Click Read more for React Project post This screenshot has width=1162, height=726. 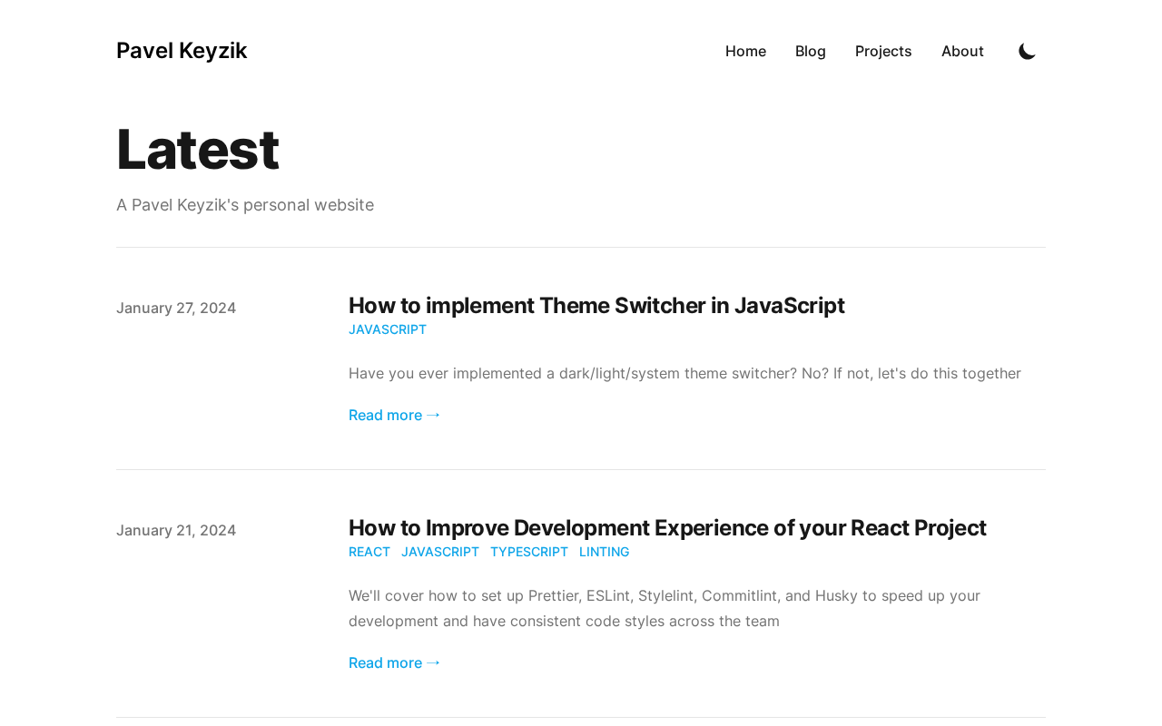coord(394,662)
